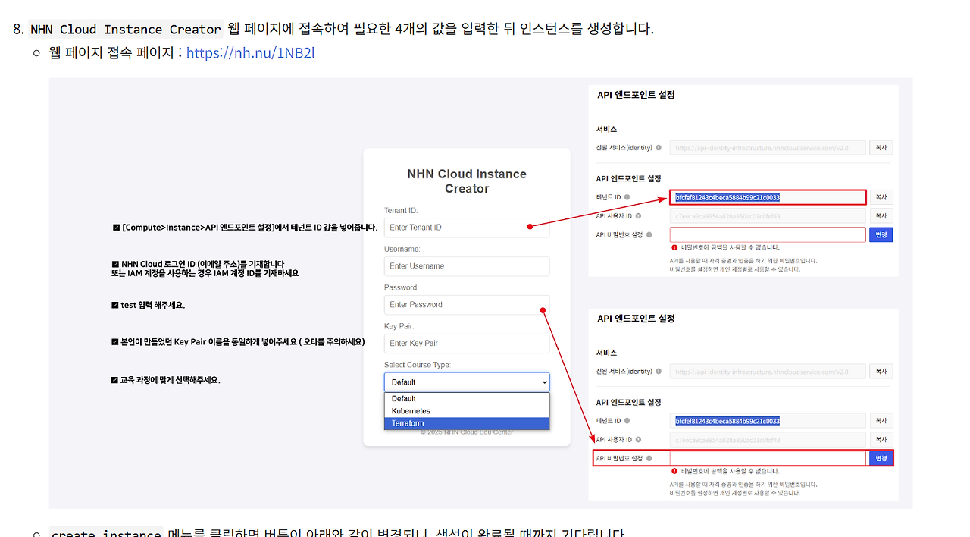Image resolution: width=970 pixels, height=537 pixels.
Task: Click empty API 비밀번호 field in upper panel
Action: [768, 235]
